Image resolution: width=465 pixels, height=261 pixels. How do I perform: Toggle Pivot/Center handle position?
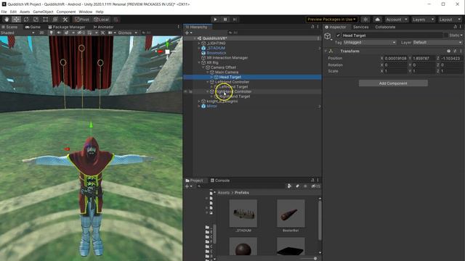click(x=82, y=20)
